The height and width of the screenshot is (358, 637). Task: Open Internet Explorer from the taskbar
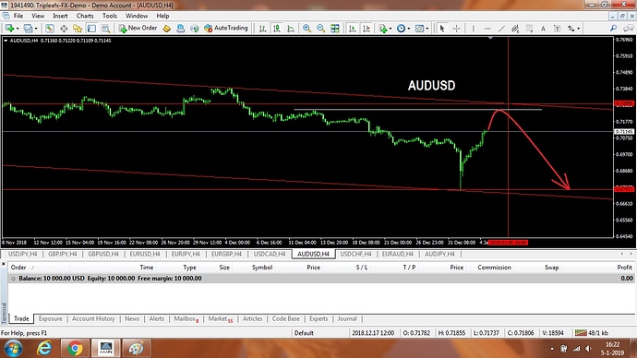coord(44,348)
